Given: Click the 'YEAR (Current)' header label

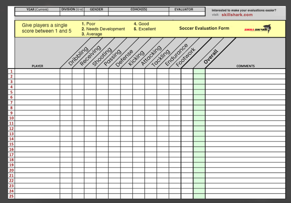Looking at the screenshot, I should click(37, 9).
